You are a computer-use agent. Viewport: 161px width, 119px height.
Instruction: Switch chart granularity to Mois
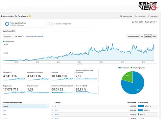pos(154,36)
